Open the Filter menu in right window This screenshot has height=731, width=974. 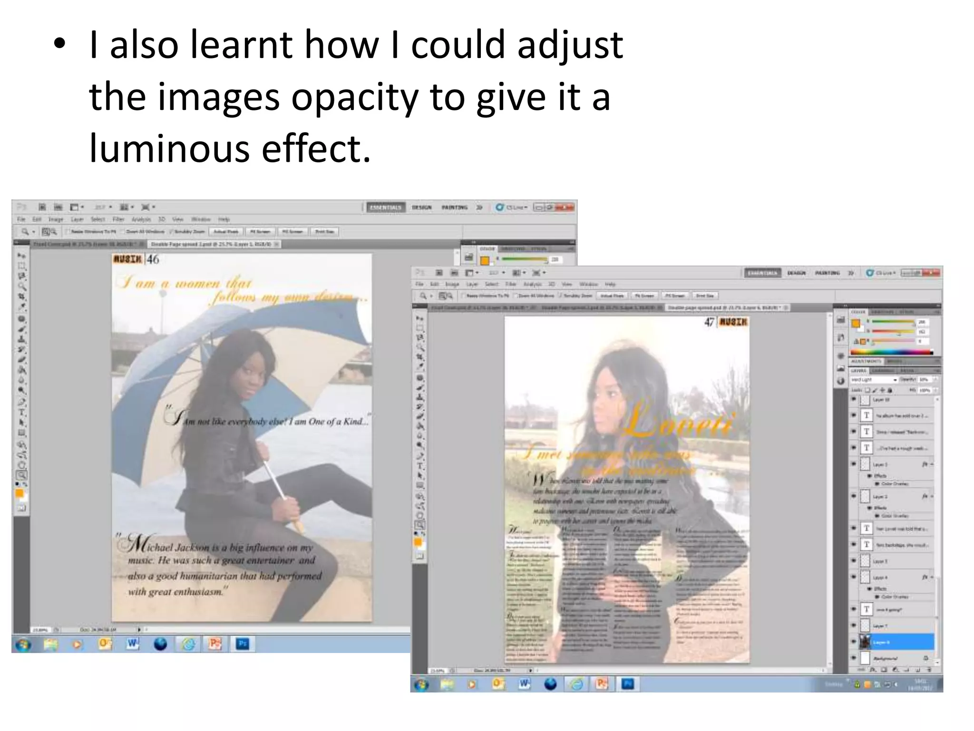[x=510, y=284]
